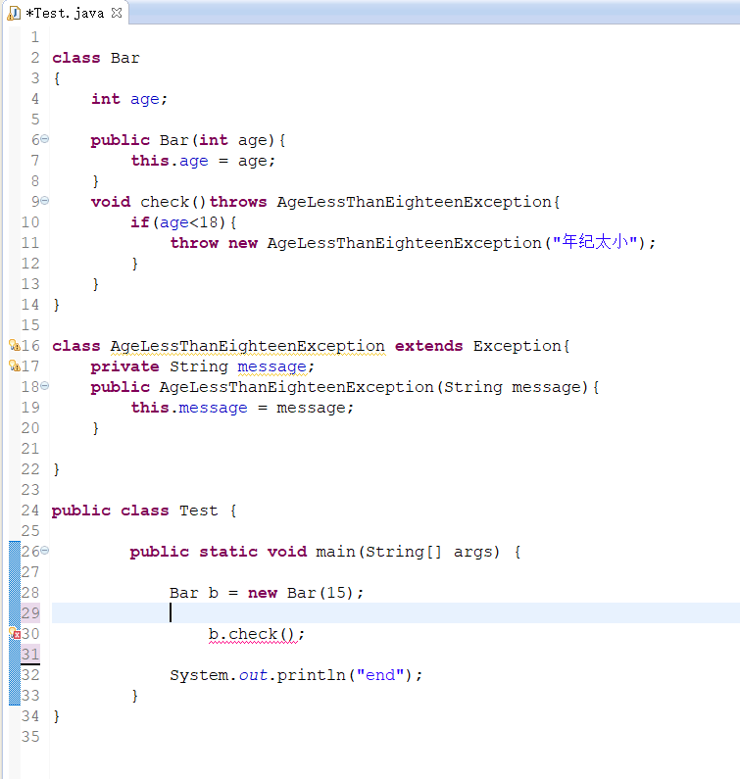The width and height of the screenshot is (740, 779).
Task: Click the throws keyword on line 9
Action: point(238,202)
